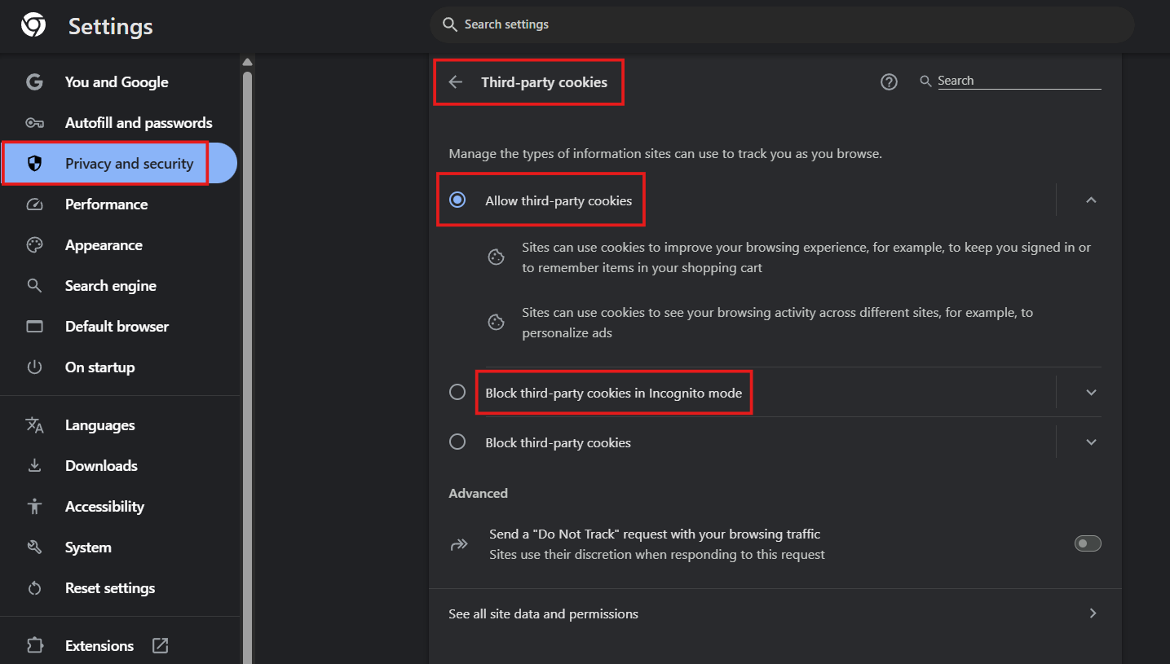Click the Chrome logo next to Settings
The image size is (1170, 664).
33,26
